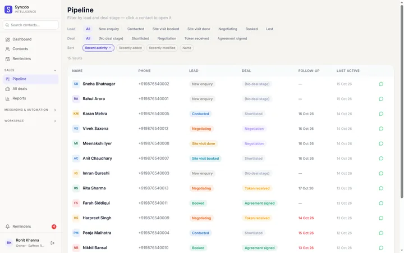Open Contacts via its people icon
The height and width of the screenshot is (253, 404).
click(x=7, y=49)
